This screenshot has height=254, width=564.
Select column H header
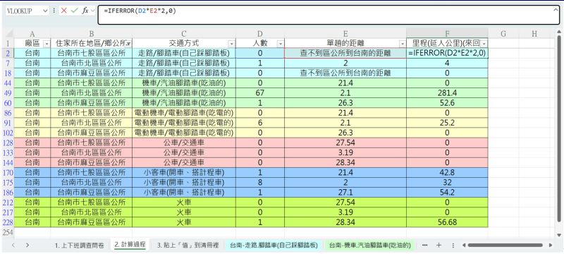tap(534, 34)
